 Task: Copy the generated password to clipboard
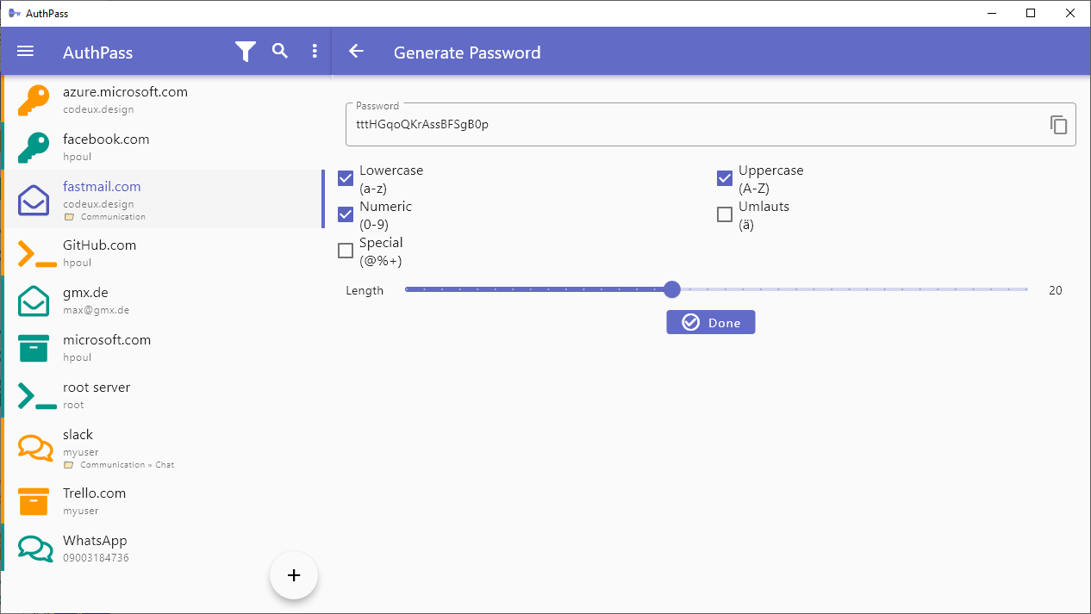[1058, 125]
